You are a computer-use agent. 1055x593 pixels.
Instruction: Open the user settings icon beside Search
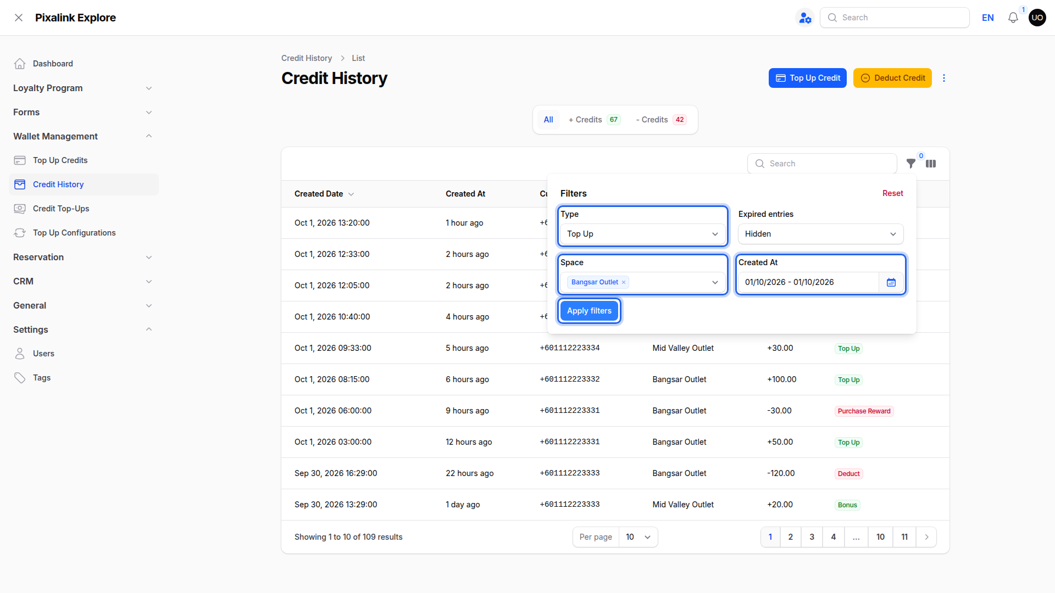pos(805,18)
